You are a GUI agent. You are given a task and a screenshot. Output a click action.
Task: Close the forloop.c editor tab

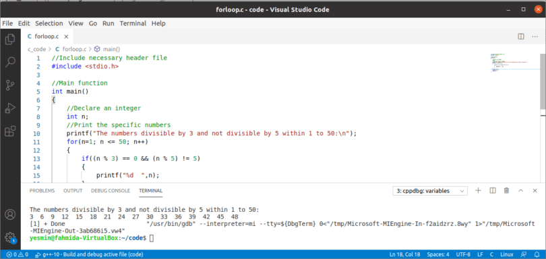click(x=66, y=36)
